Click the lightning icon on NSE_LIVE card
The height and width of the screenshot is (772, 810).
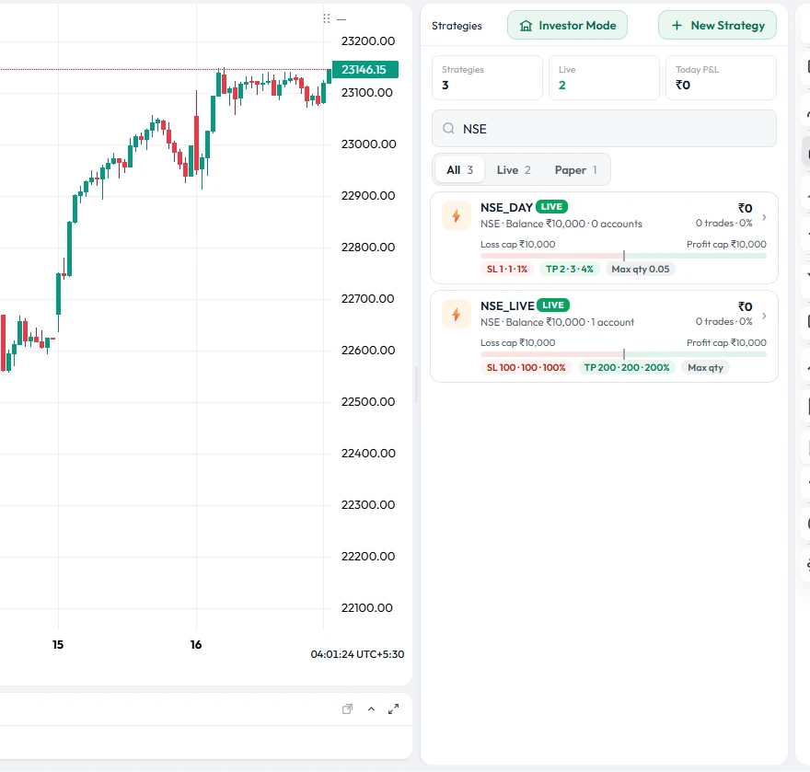(457, 314)
